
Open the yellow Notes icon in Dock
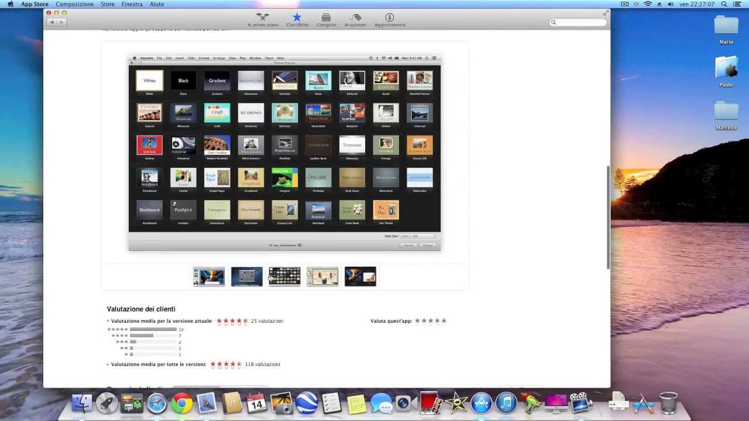356,403
